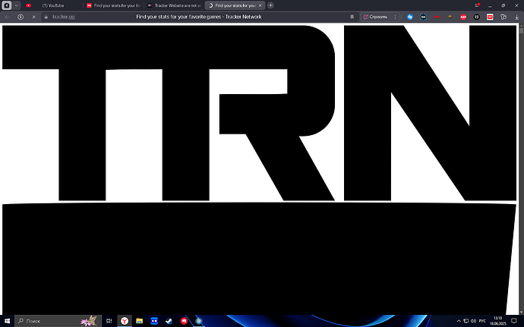Viewport: 524px width, 327px height.
Task: Open a new browser tab
Action: [270, 5]
